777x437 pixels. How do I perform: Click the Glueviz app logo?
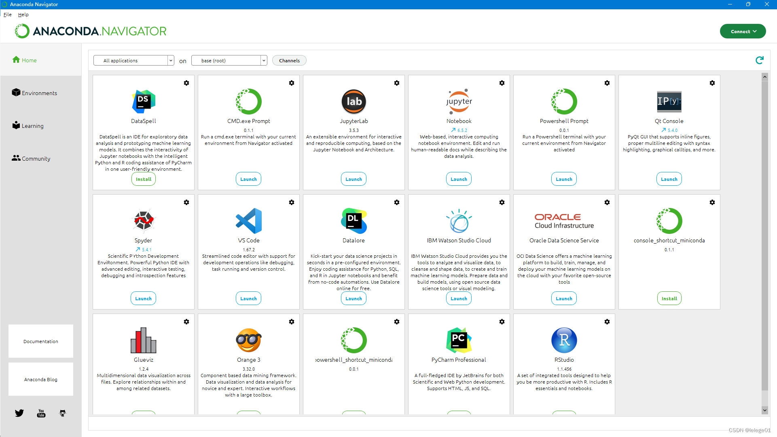click(144, 340)
